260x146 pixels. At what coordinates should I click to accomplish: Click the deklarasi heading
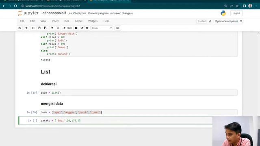49,84
